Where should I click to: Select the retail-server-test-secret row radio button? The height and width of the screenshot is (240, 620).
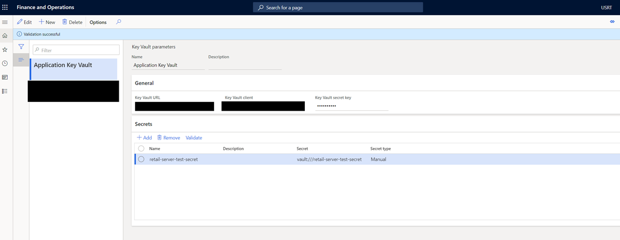coord(141,159)
